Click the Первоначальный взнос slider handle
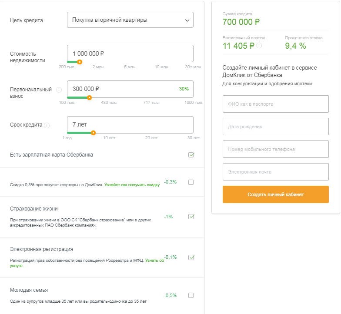The image size is (341, 314). point(90,98)
